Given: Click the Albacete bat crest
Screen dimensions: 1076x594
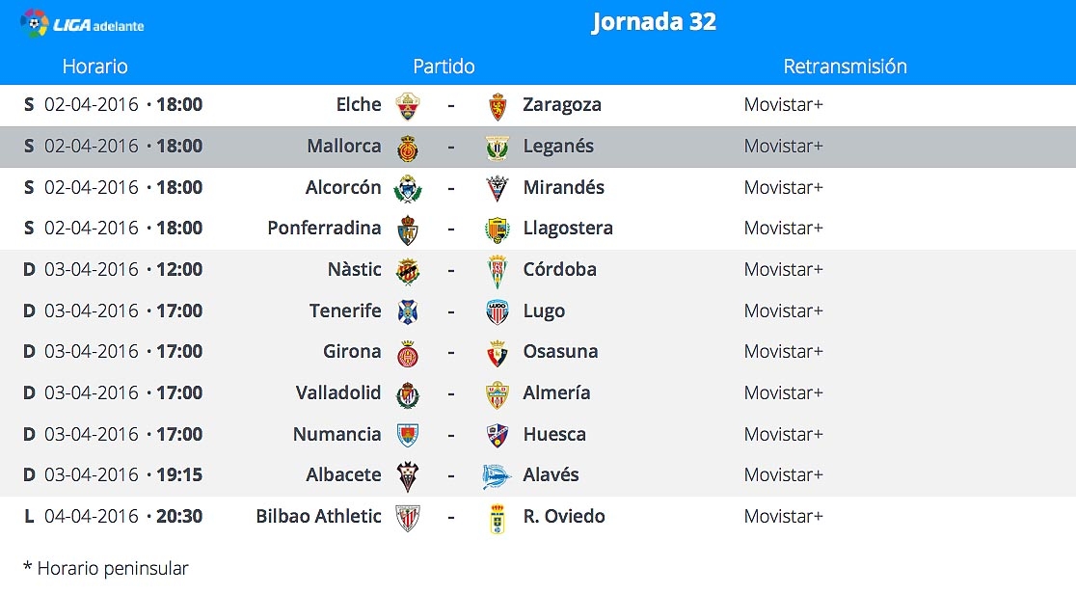Looking at the screenshot, I should pyautogui.click(x=408, y=476).
